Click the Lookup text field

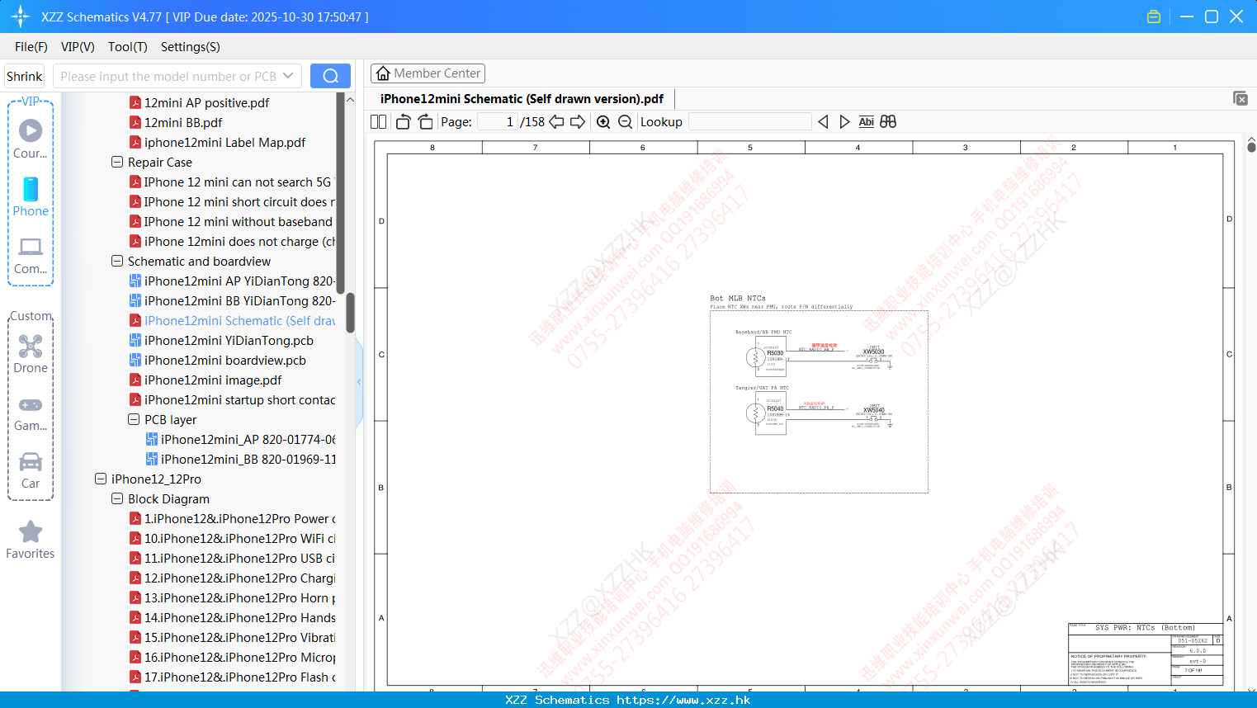coord(749,122)
